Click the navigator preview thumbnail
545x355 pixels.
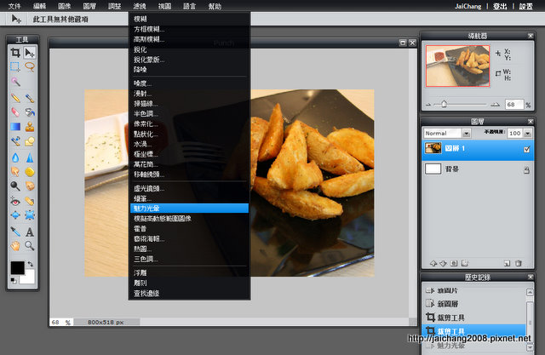457,66
